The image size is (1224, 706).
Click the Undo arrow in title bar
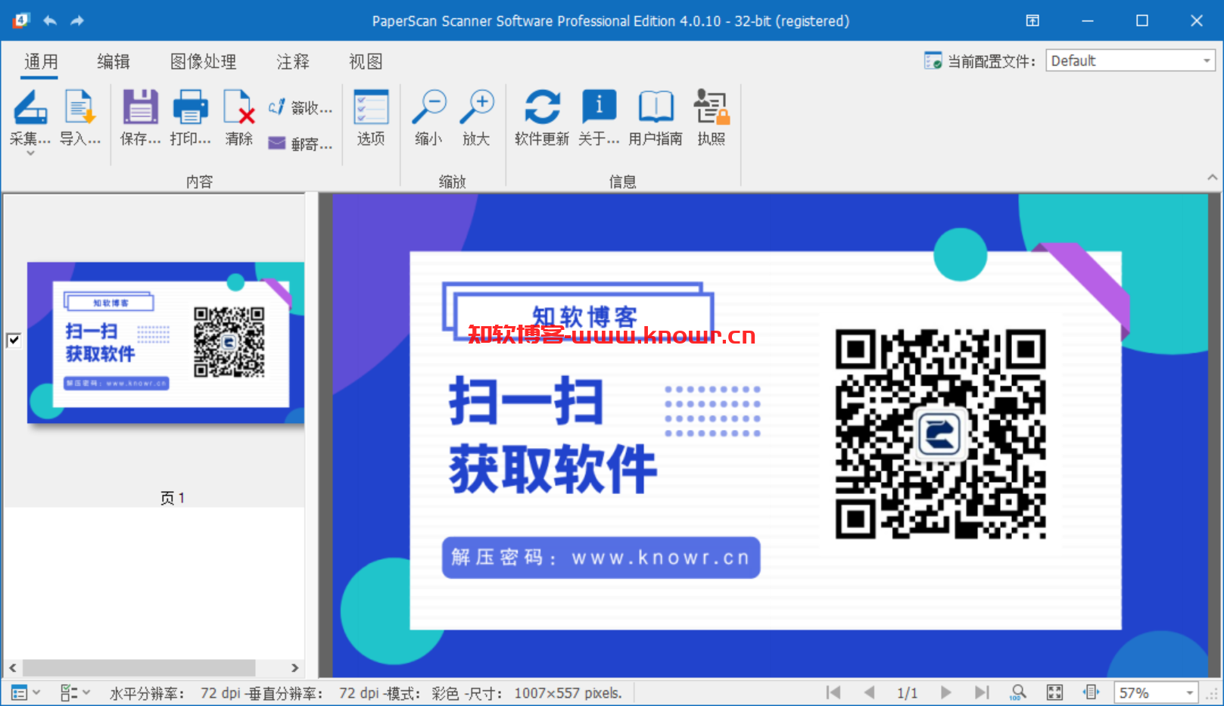(49, 20)
